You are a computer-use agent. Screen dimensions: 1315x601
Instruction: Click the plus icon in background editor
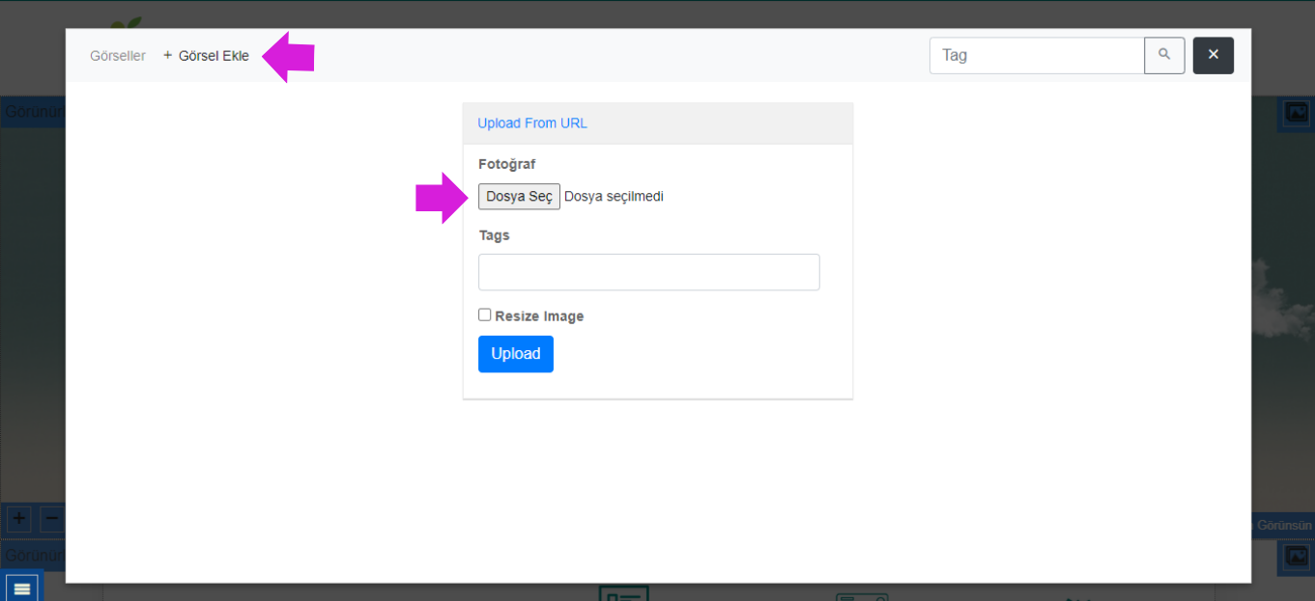click(x=19, y=518)
